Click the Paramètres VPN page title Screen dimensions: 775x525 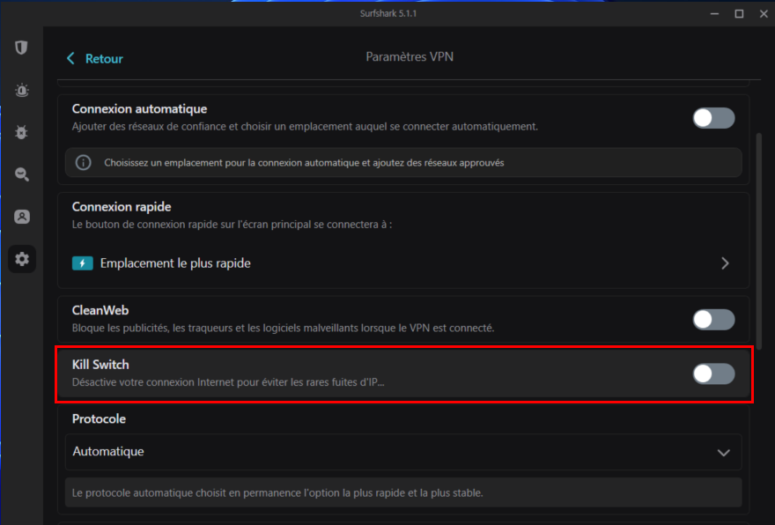click(410, 57)
